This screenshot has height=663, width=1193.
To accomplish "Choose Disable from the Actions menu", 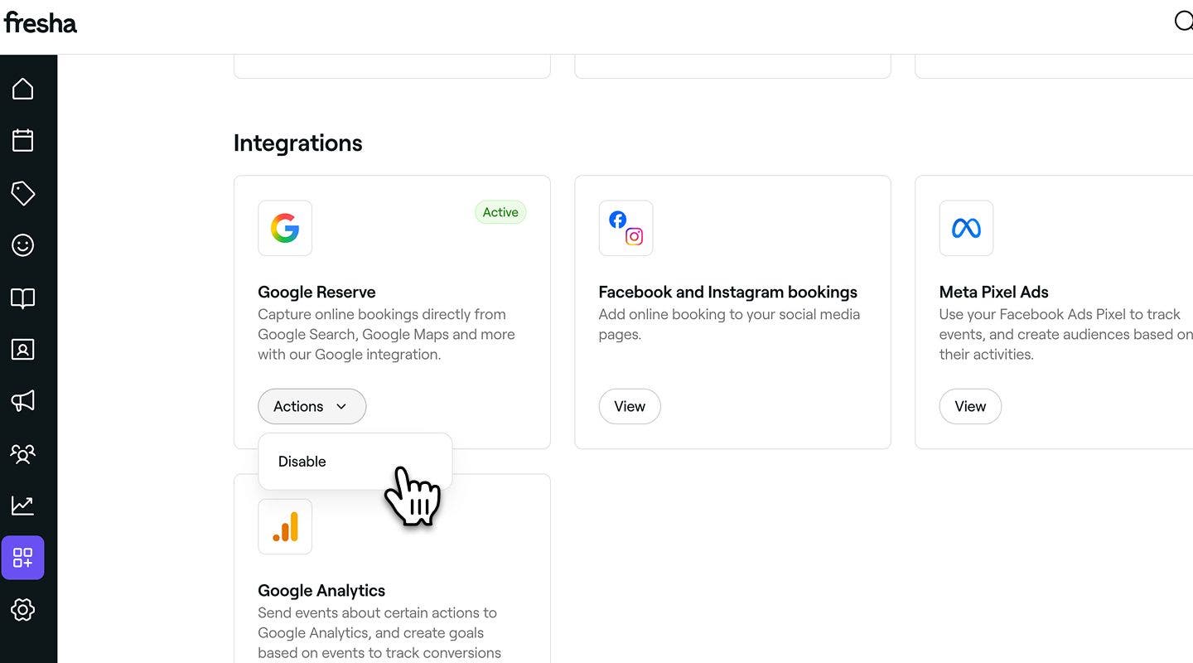I will pos(302,462).
